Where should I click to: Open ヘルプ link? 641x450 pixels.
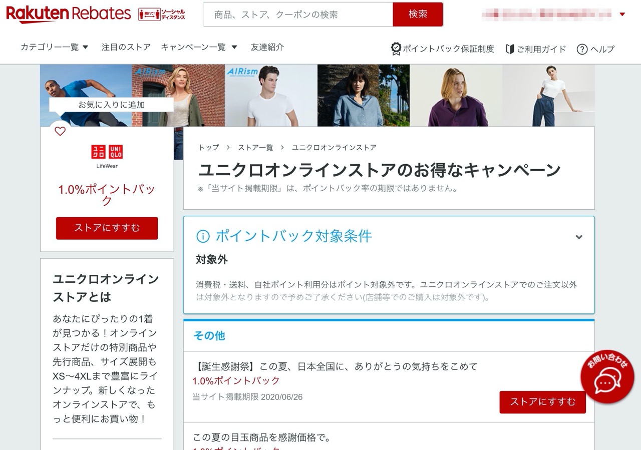pos(602,49)
